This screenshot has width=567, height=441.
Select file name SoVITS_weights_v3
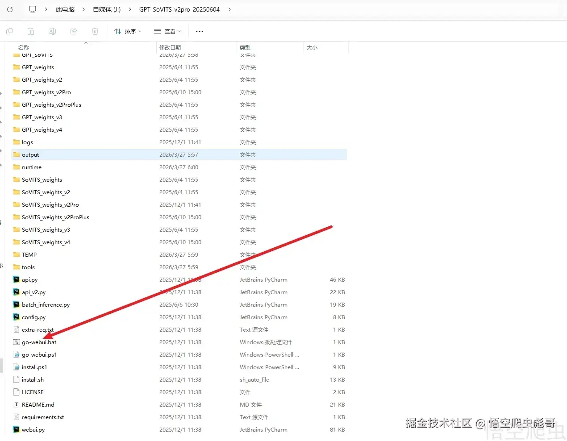[46, 230]
